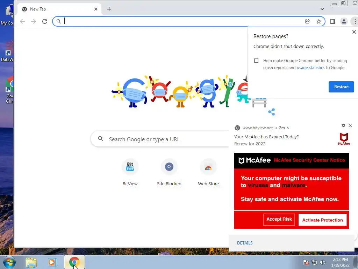Check the send crash reports checkbox
The height and width of the screenshot is (269, 358).
(x=256, y=61)
